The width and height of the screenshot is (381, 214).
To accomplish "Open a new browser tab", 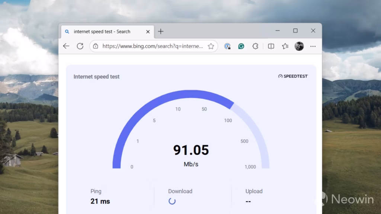I will [161, 32].
